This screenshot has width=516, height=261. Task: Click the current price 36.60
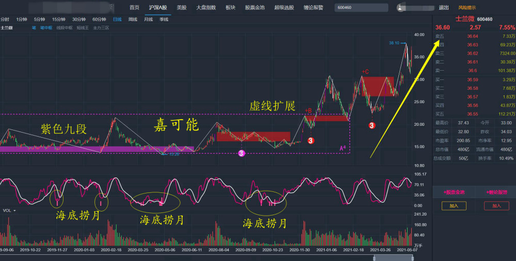click(x=442, y=28)
